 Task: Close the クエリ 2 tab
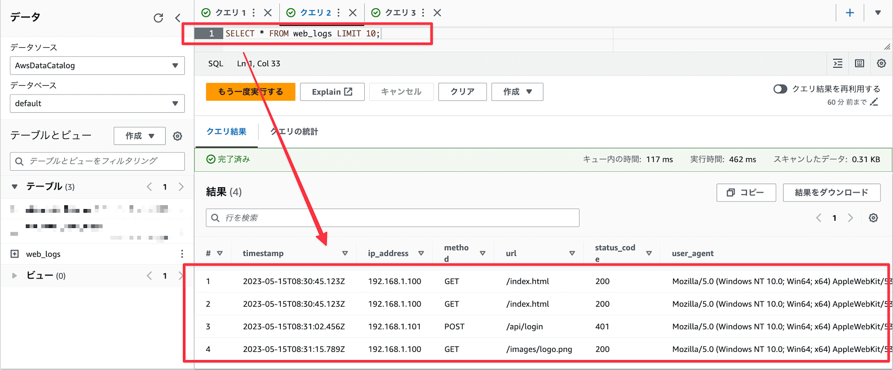pyautogui.click(x=353, y=12)
